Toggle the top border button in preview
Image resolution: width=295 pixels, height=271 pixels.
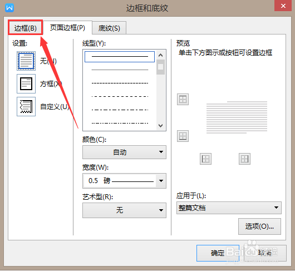click(183, 99)
